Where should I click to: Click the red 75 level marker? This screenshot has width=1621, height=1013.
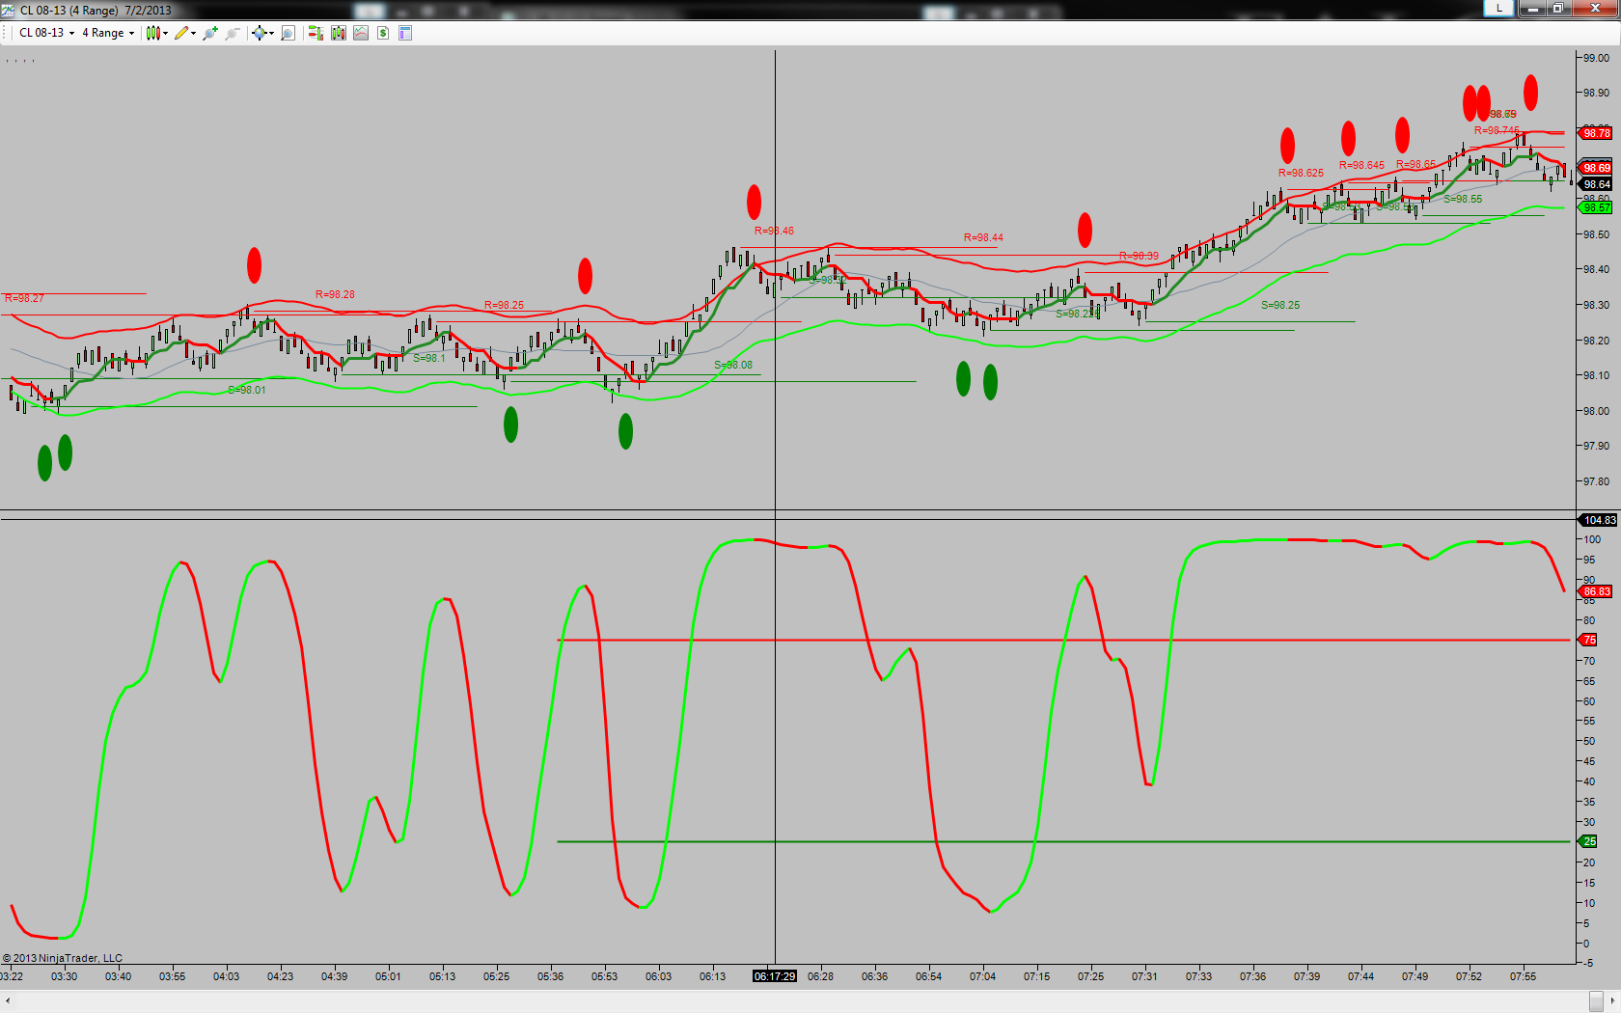[1588, 640]
